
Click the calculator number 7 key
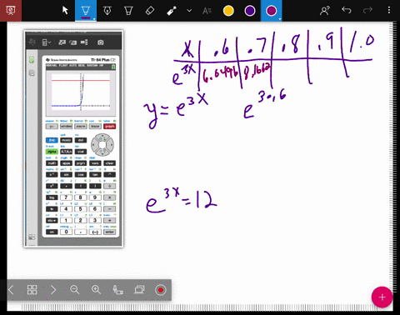point(66,197)
